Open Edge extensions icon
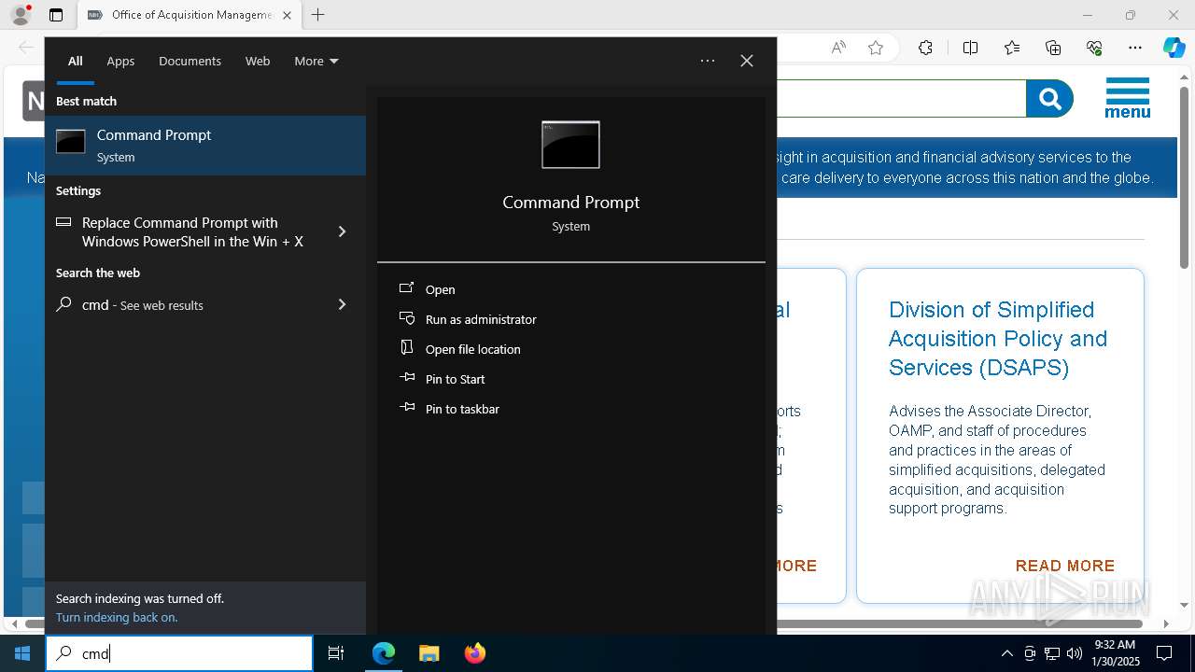Image resolution: width=1195 pixels, height=672 pixels. pos(925,48)
